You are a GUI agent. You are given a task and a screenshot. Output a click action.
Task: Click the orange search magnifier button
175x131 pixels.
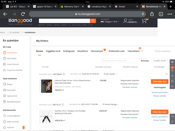point(93,21)
